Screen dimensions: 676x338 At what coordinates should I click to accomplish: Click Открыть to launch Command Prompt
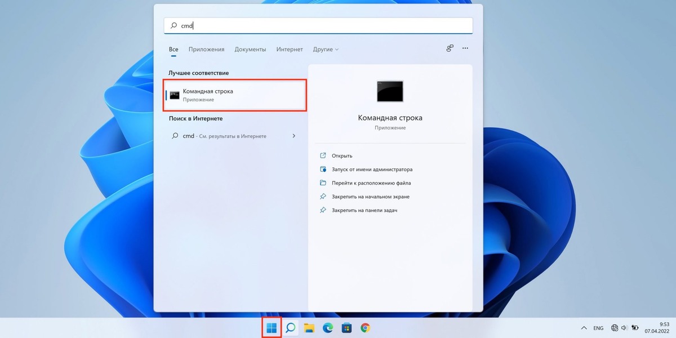coord(342,155)
